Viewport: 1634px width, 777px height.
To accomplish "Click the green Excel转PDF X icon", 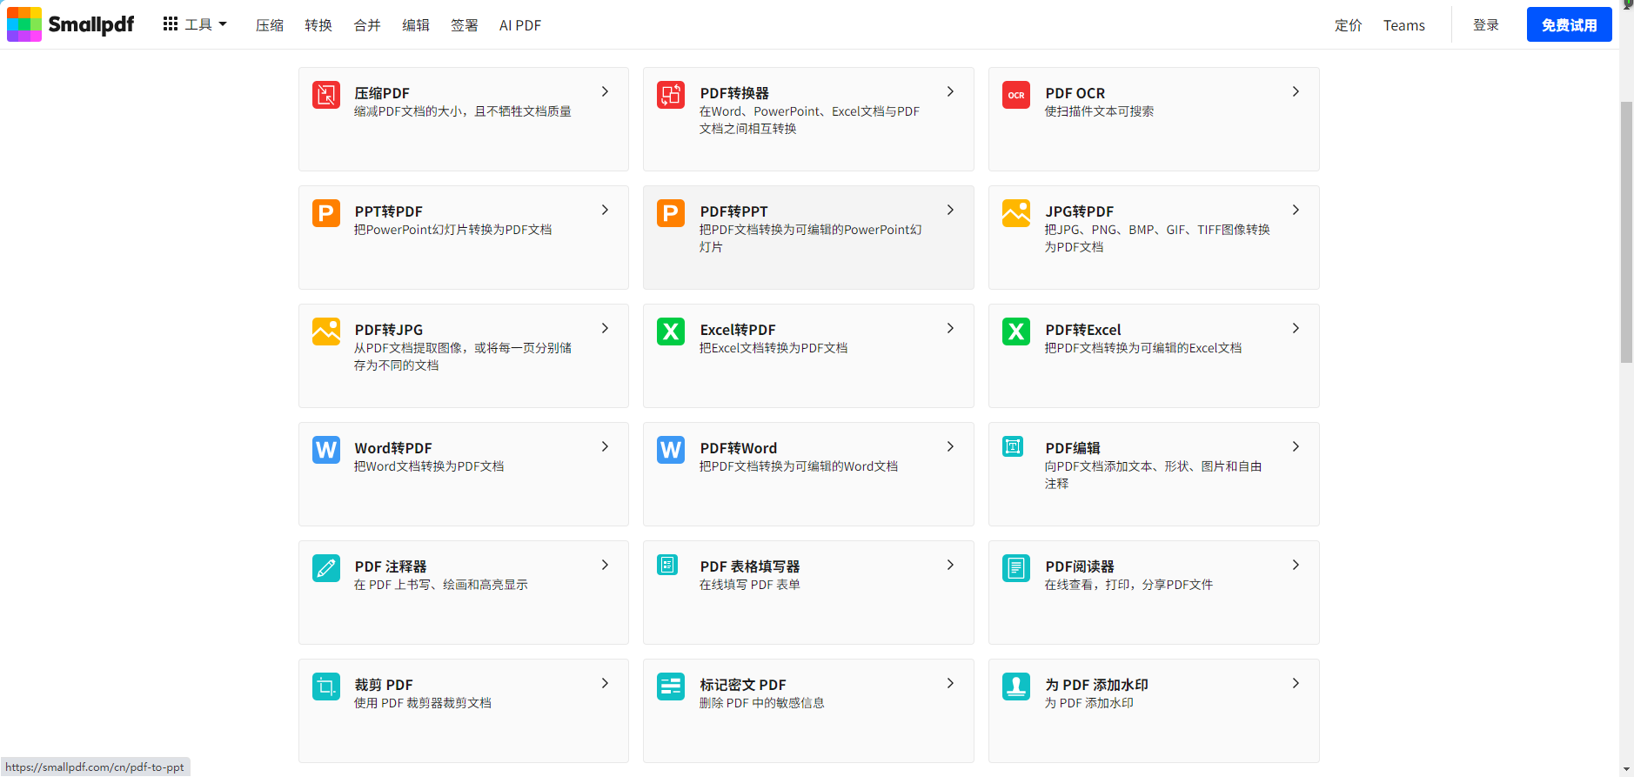I will 671,332.
